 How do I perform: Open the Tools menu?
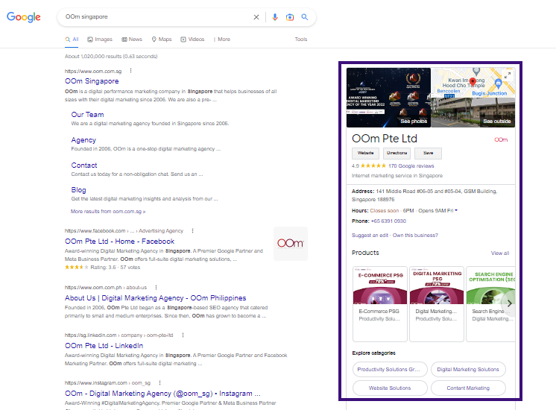coord(301,40)
